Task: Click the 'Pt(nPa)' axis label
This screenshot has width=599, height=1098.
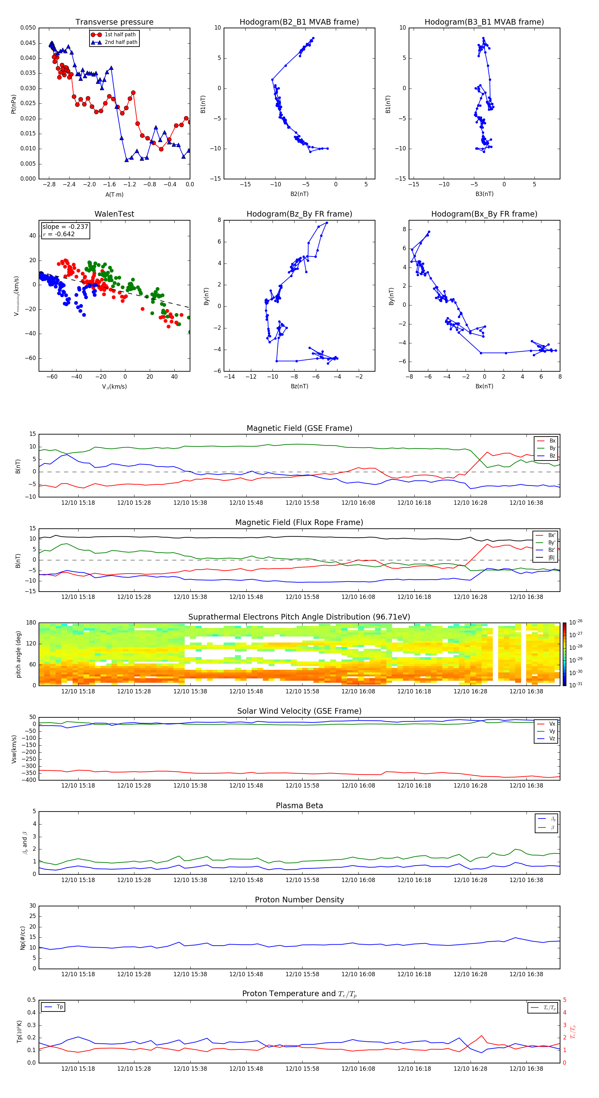Action: point(14,104)
